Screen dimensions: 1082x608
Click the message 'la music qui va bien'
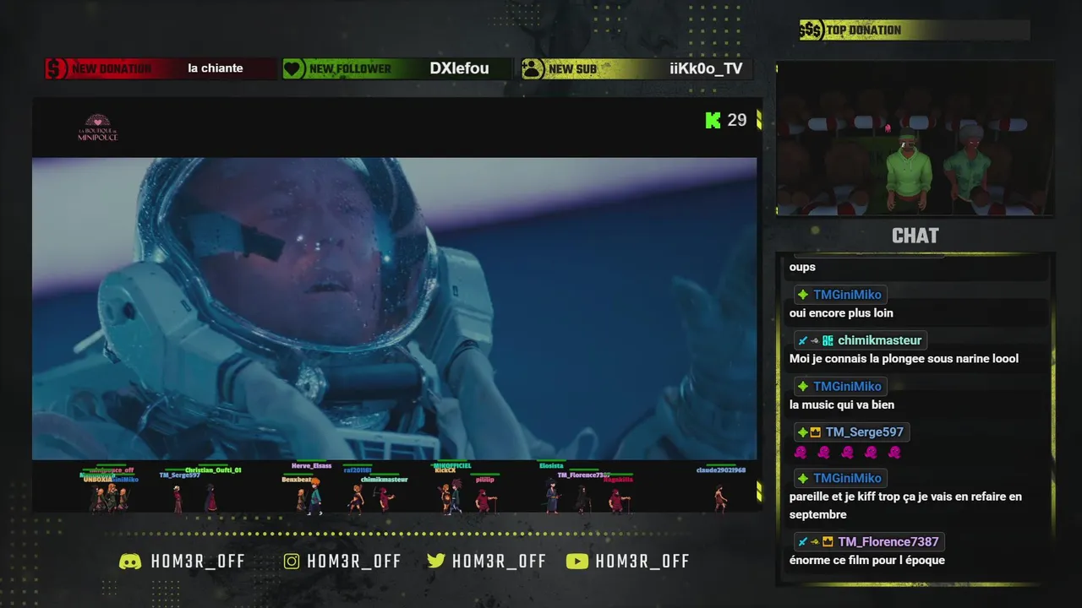tap(842, 404)
